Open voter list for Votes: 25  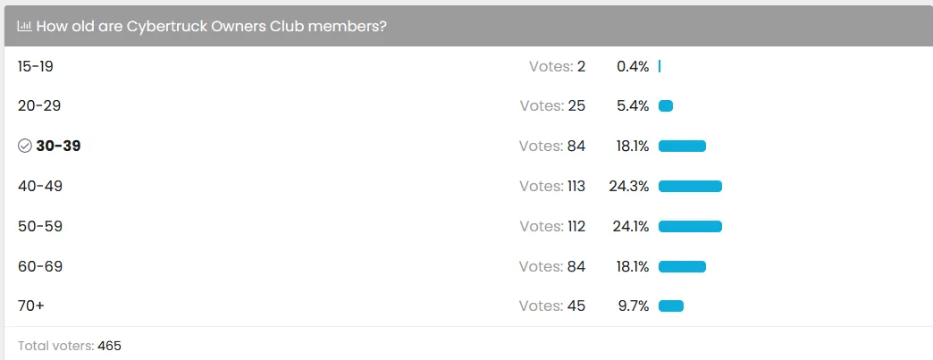tap(552, 106)
